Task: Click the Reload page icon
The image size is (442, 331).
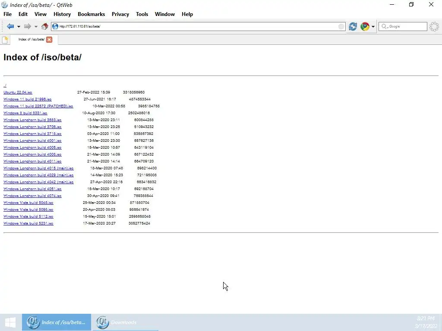Action: click(x=353, y=26)
